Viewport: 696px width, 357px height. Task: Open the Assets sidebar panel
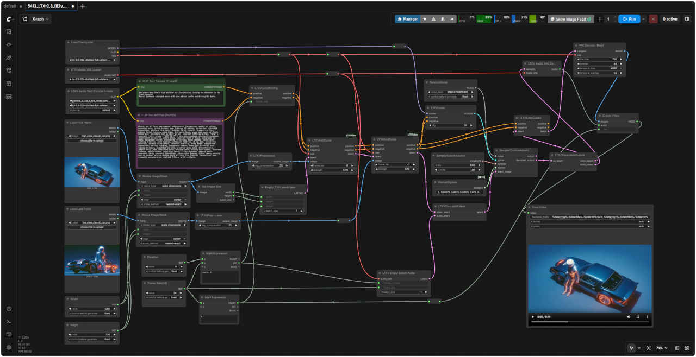(9, 31)
